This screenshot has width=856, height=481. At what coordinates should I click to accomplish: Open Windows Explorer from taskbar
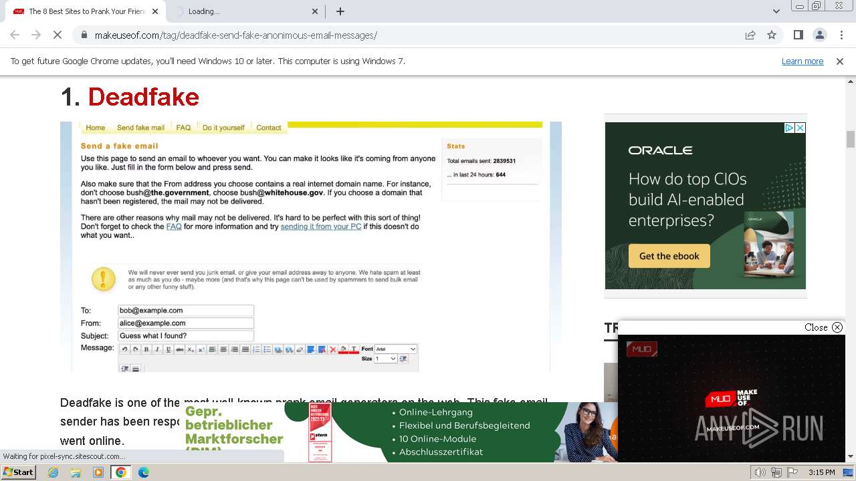click(x=76, y=472)
